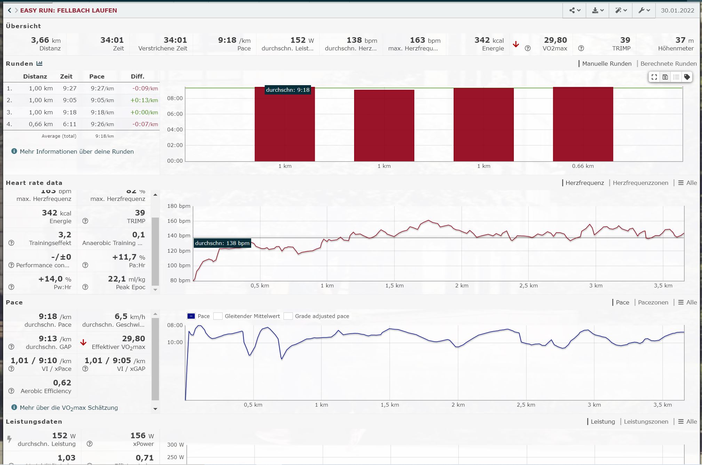
Task: Switch to Herzfrequenzzonen tab
Action: (640, 183)
